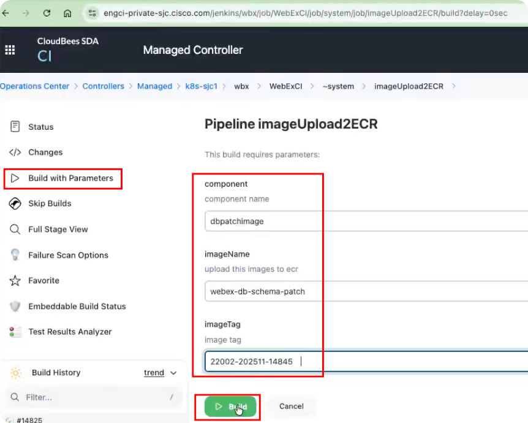Open build #14825 in history
Image resolution: width=528 pixels, height=423 pixels.
[29, 420]
